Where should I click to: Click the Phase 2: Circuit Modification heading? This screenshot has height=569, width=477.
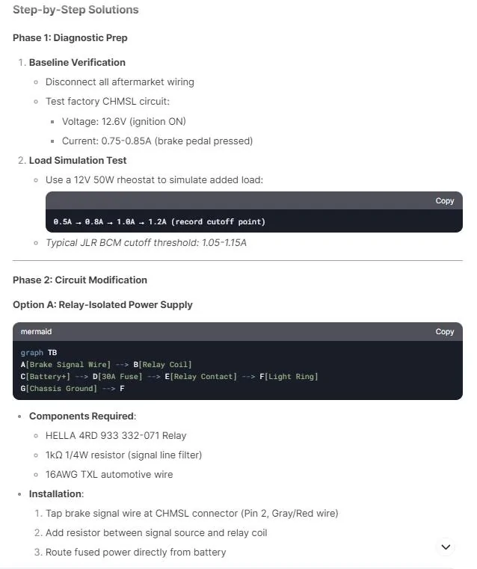80,280
